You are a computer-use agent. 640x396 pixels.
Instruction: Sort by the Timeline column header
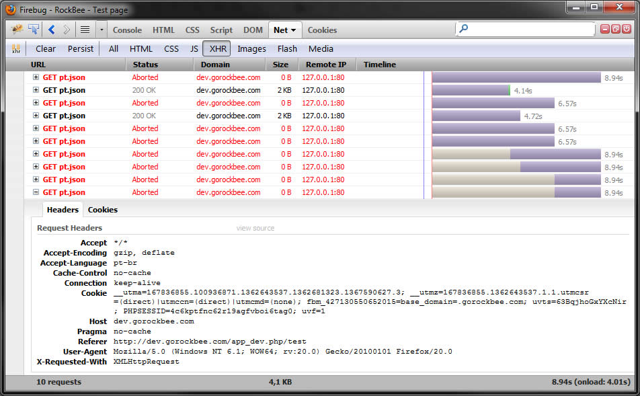click(x=495, y=64)
